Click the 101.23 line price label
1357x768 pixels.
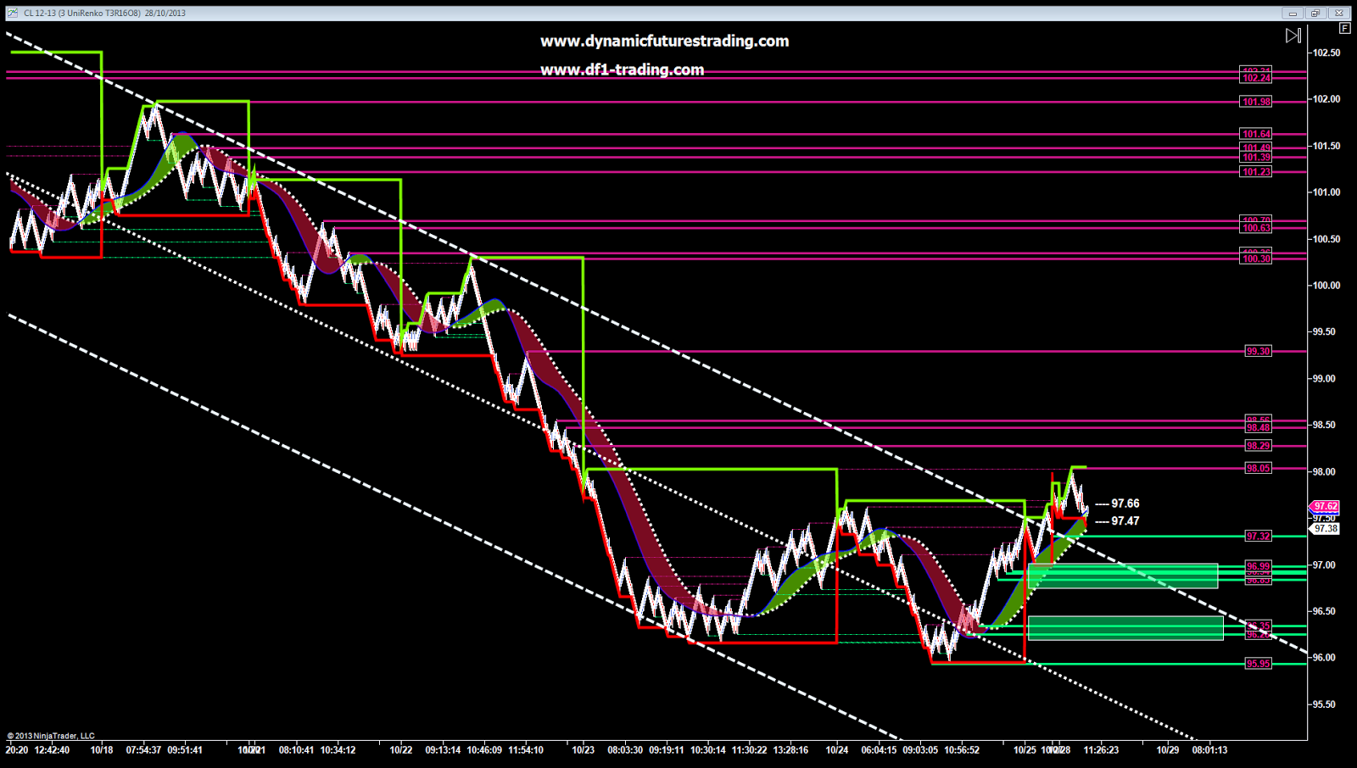[x=1256, y=172]
